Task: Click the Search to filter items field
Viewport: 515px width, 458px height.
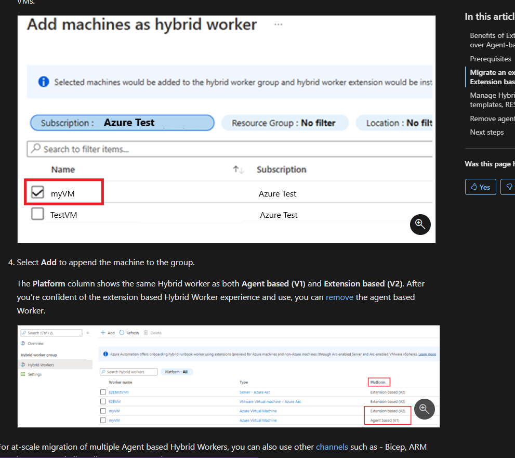Action: point(230,149)
